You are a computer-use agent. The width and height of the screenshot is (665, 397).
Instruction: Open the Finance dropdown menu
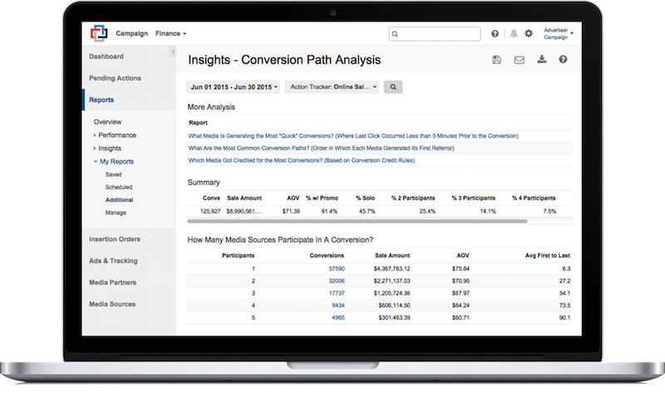click(170, 33)
